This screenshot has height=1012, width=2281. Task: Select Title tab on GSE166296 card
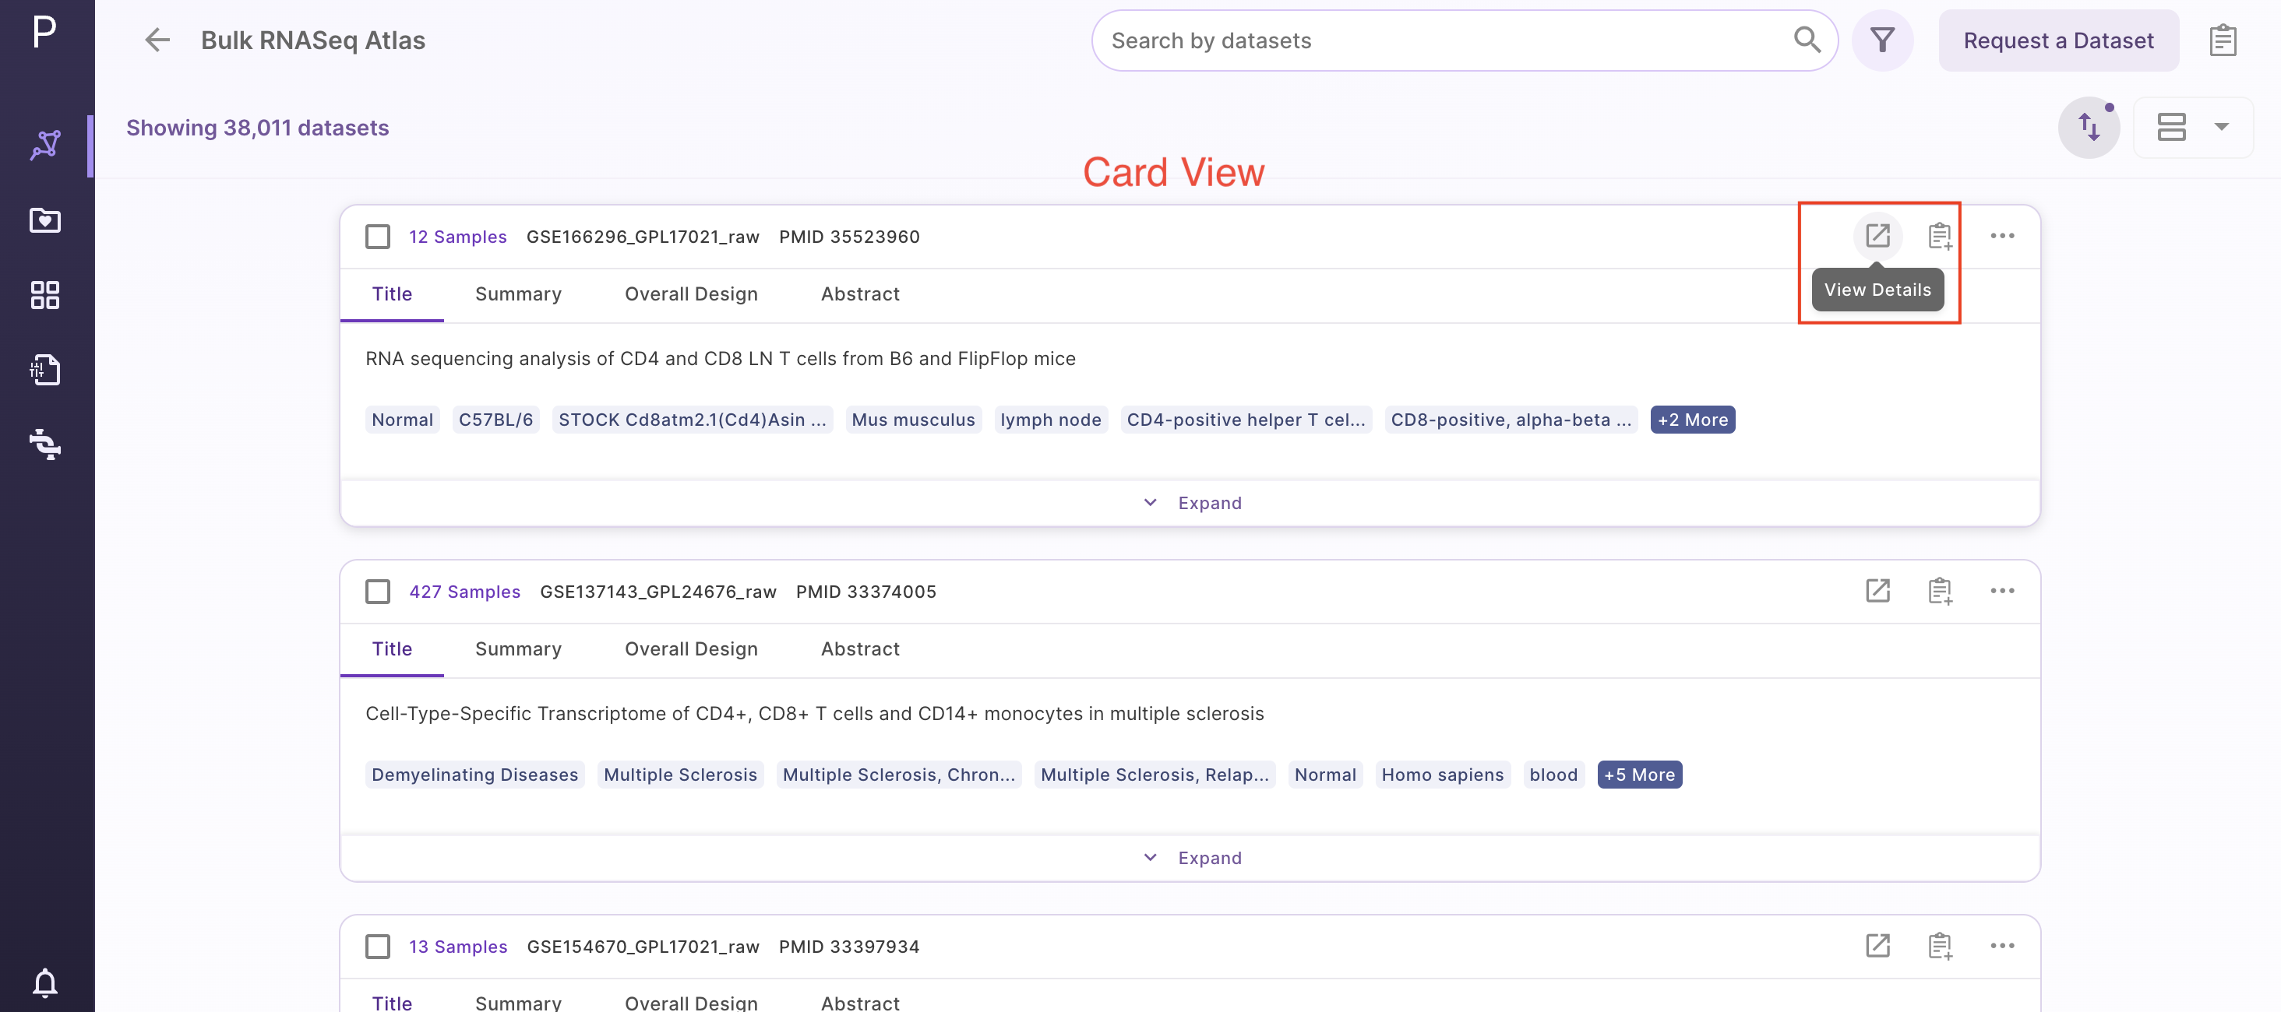point(391,293)
